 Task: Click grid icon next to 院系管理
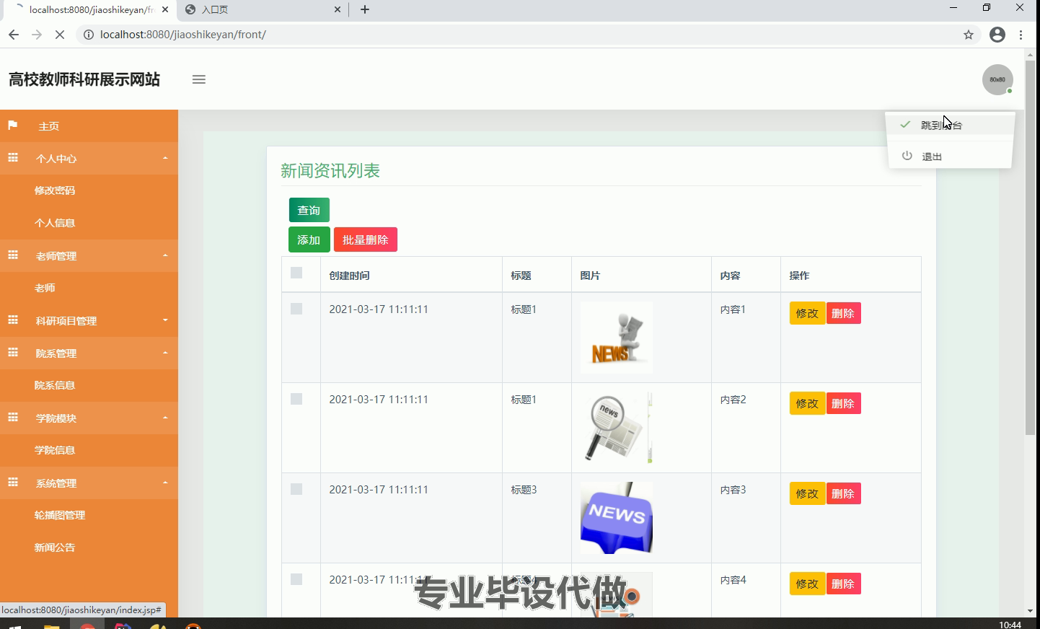pyautogui.click(x=13, y=352)
